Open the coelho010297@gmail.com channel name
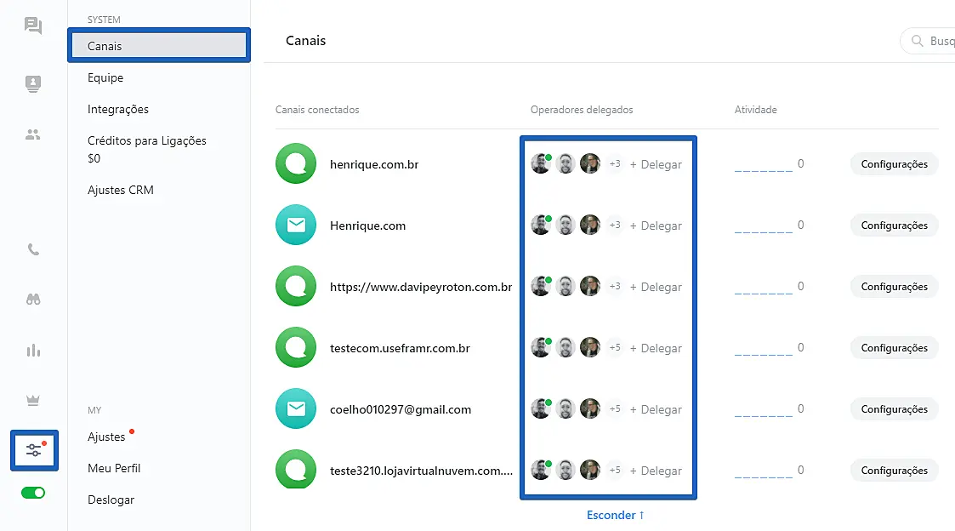 401,409
